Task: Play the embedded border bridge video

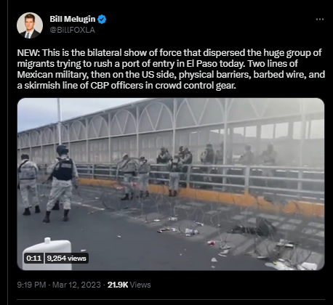Action: 171,184
